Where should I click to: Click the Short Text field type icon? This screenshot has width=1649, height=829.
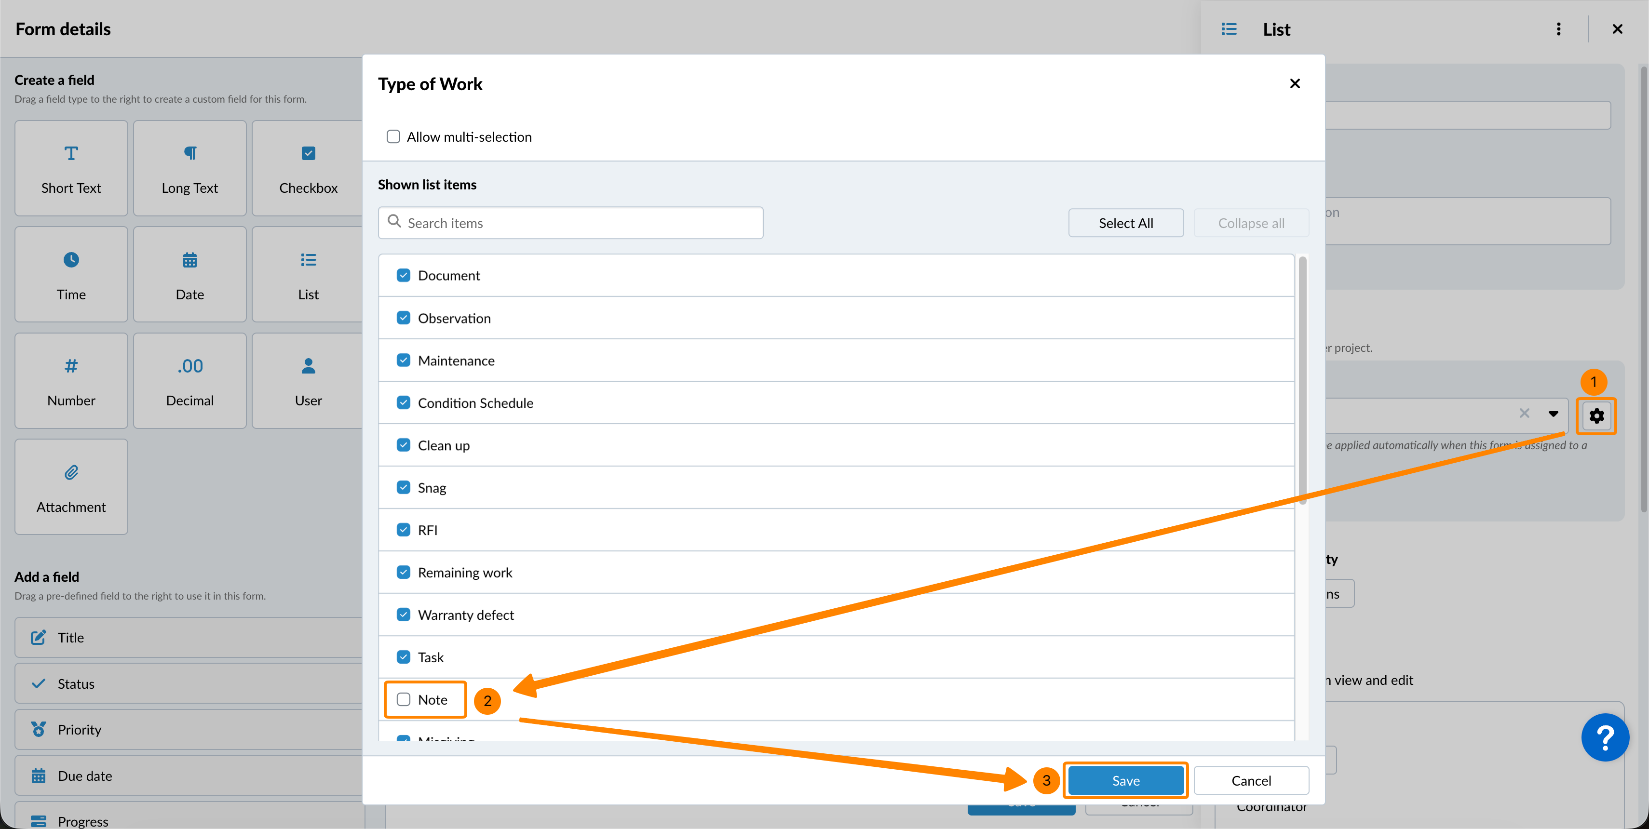click(x=71, y=154)
